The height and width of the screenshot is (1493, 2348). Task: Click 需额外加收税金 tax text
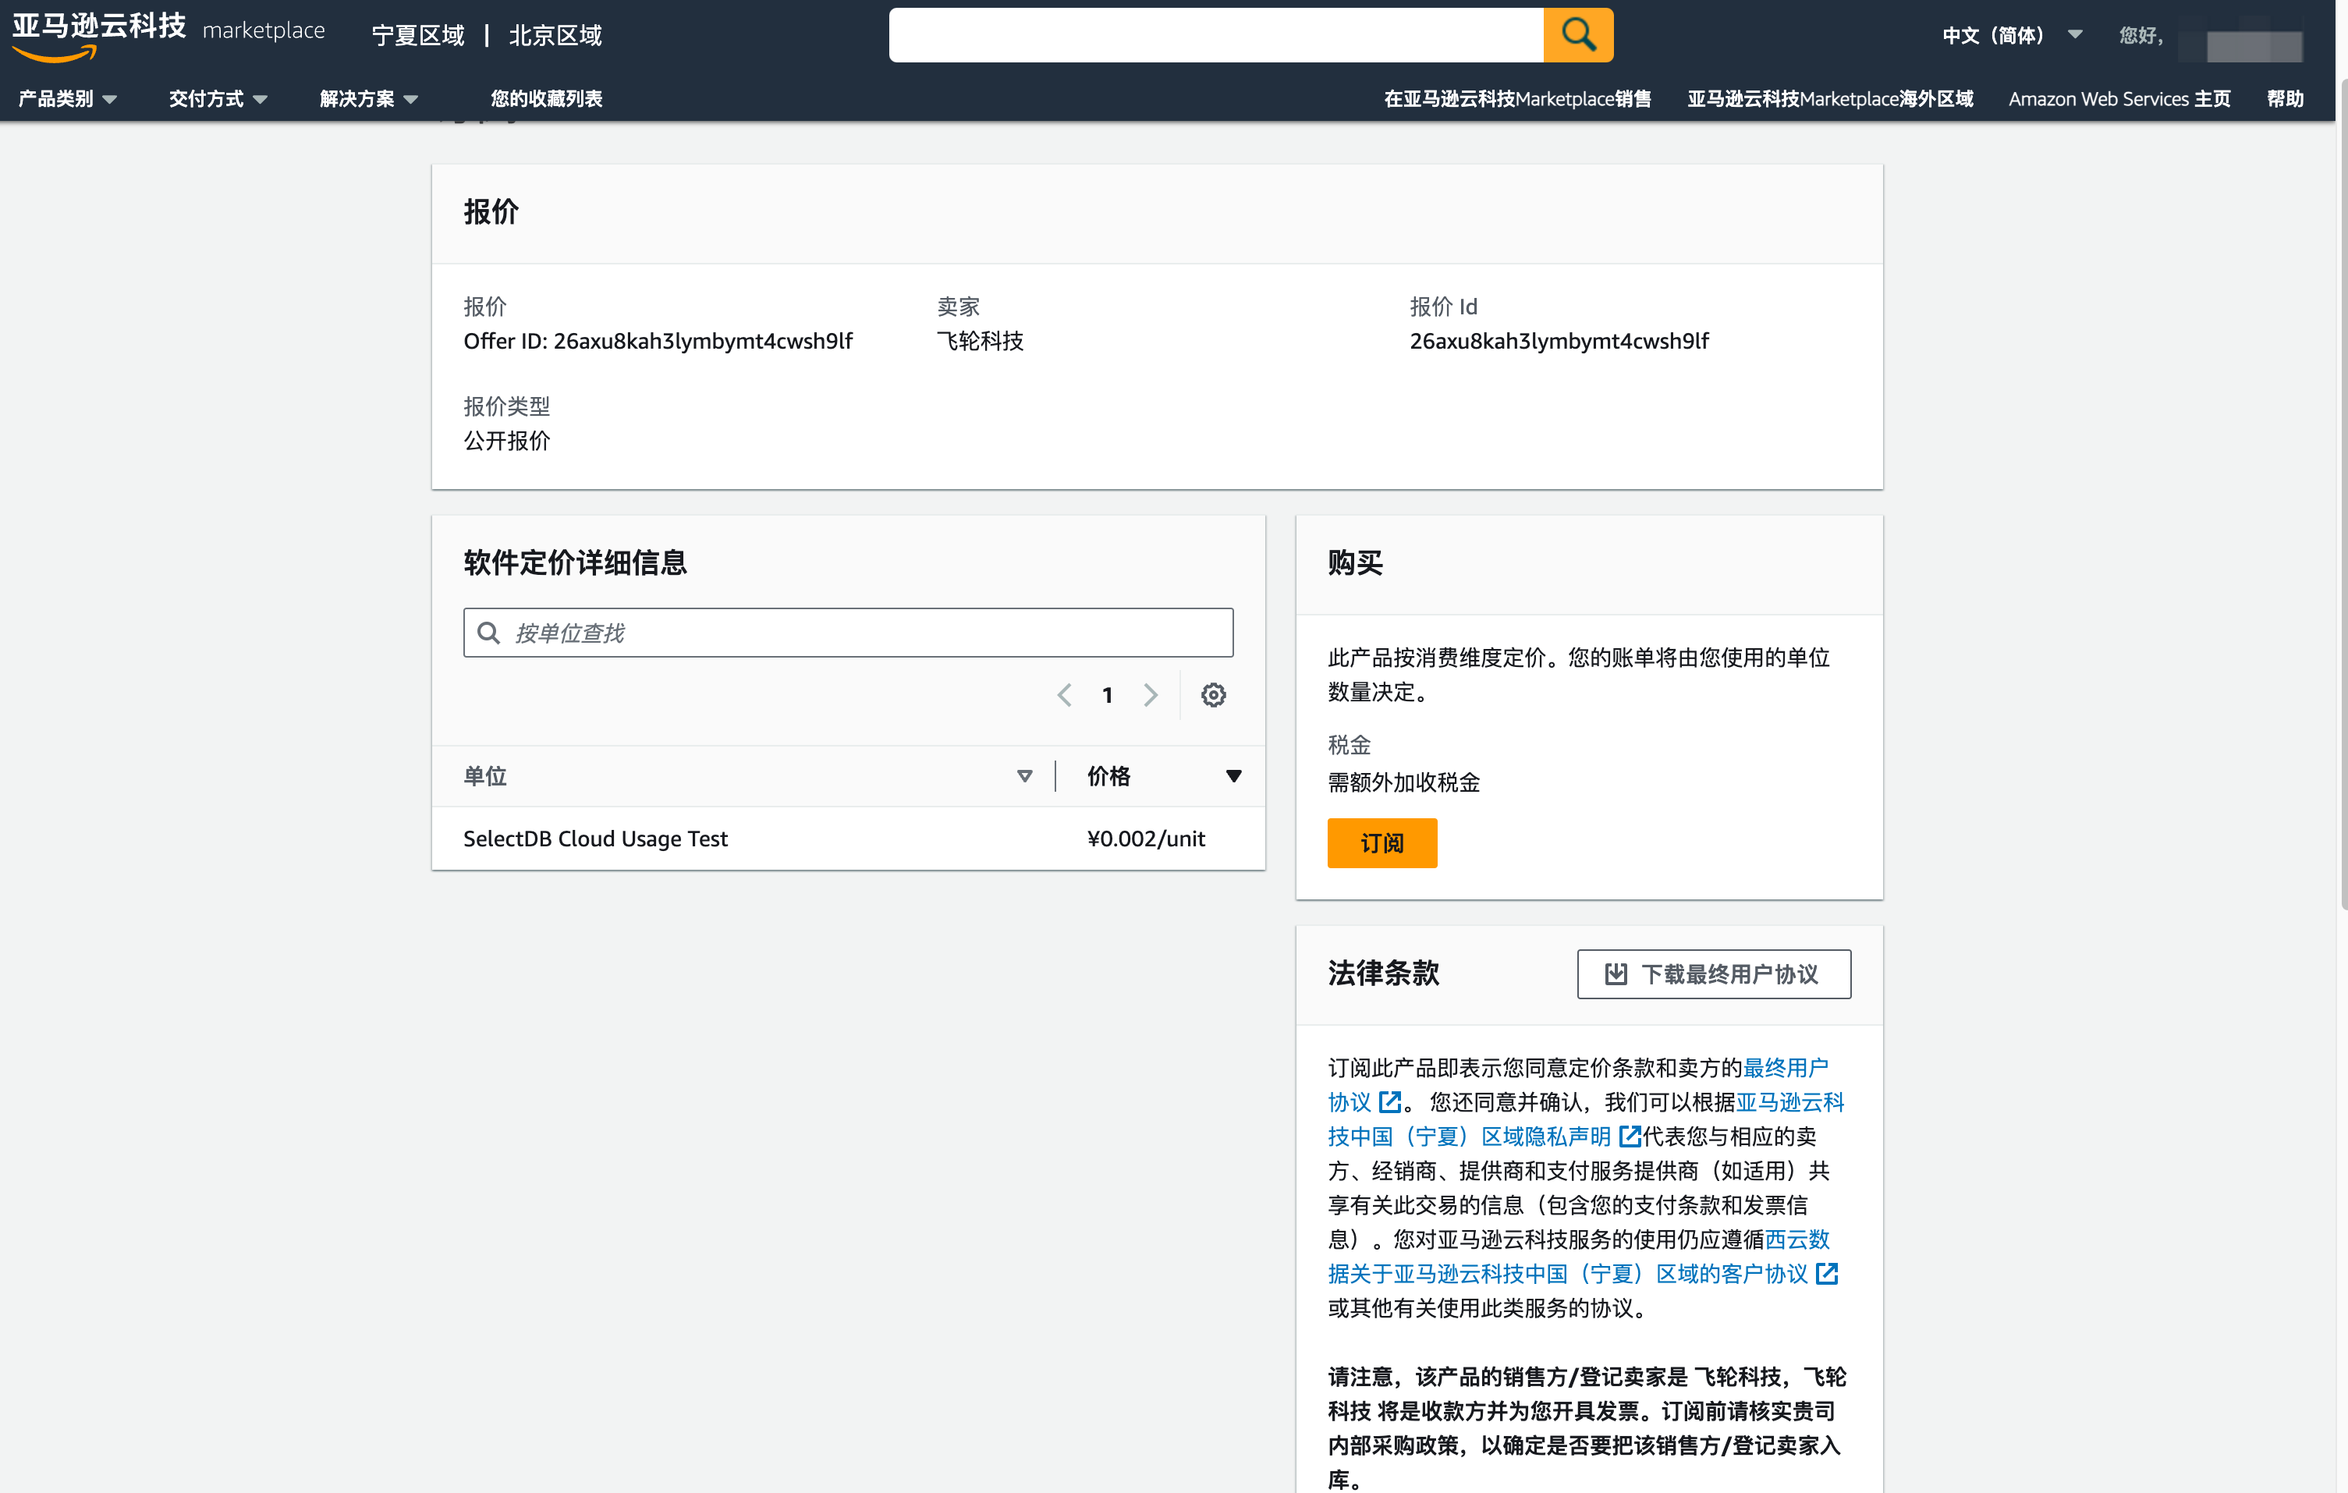pyautogui.click(x=1403, y=782)
